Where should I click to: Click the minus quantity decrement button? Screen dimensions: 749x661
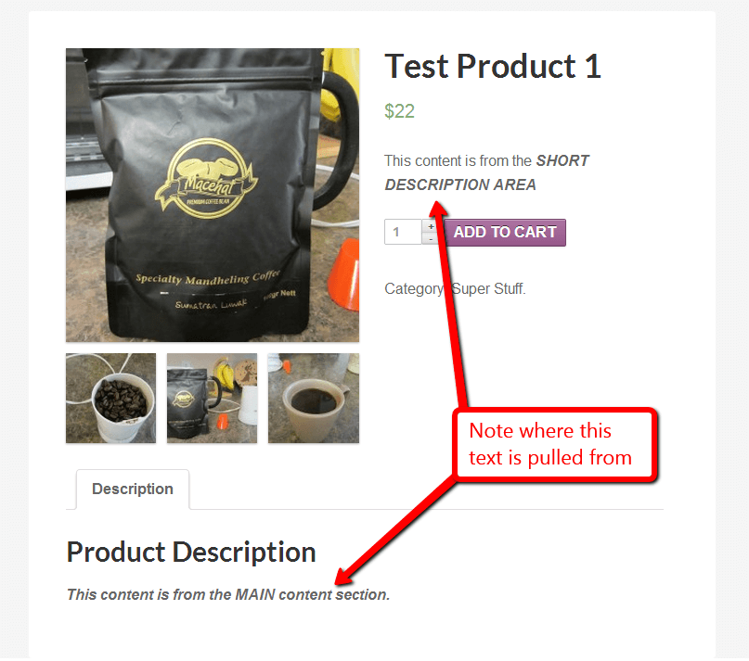431,238
